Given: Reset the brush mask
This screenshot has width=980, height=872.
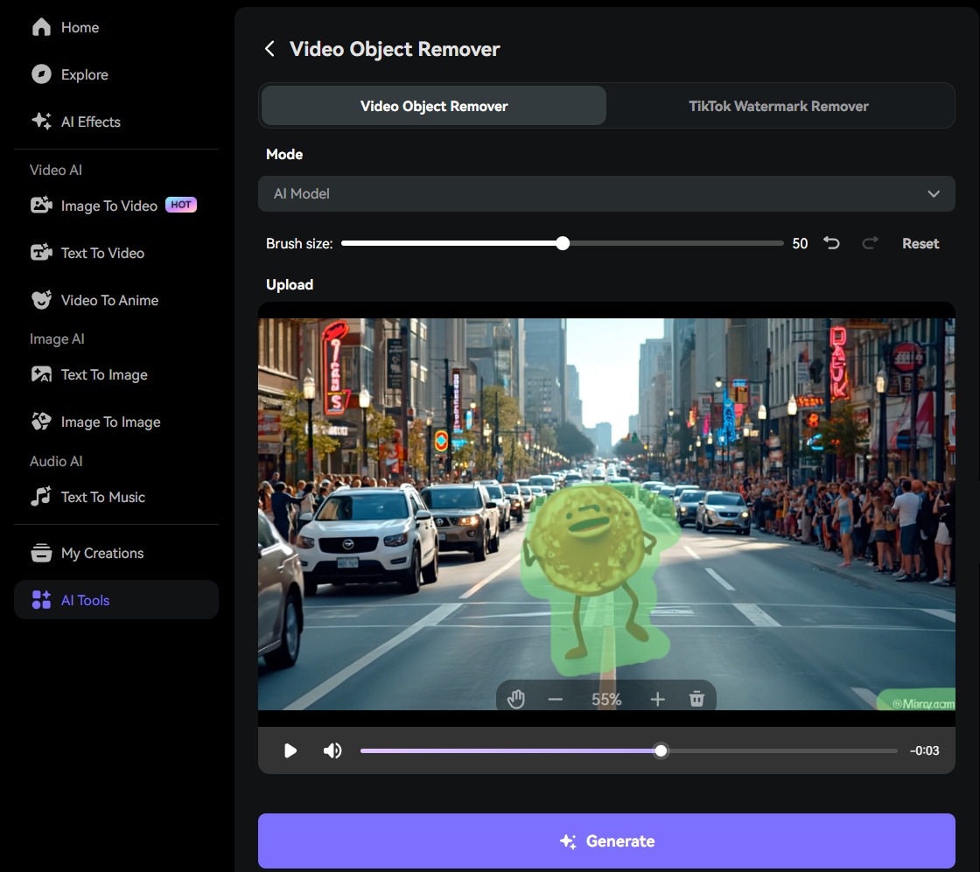Looking at the screenshot, I should click(x=920, y=243).
